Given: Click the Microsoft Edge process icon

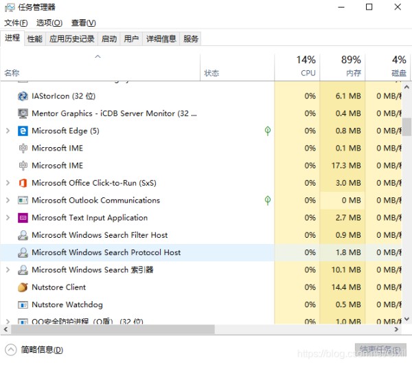Looking at the screenshot, I should 23,131.
